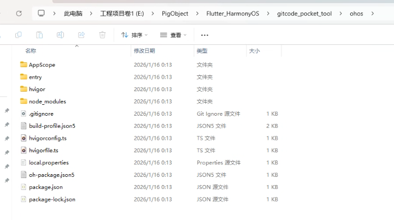Navigate to Flutter_HarmonyOS breadcrumb

pos(233,14)
